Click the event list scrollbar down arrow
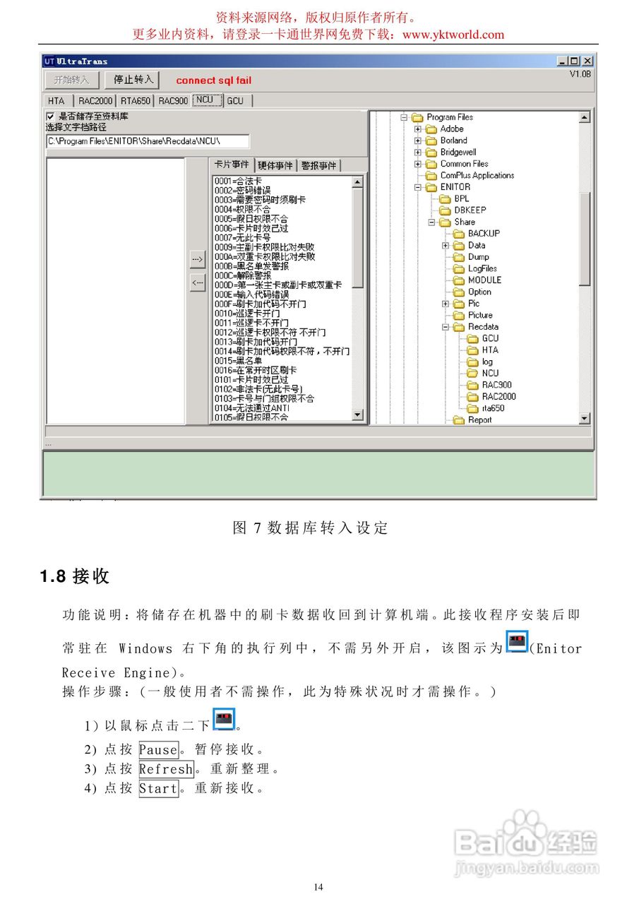This screenshot has height=904, width=639. pyautogui.click(x=358, y=416)
